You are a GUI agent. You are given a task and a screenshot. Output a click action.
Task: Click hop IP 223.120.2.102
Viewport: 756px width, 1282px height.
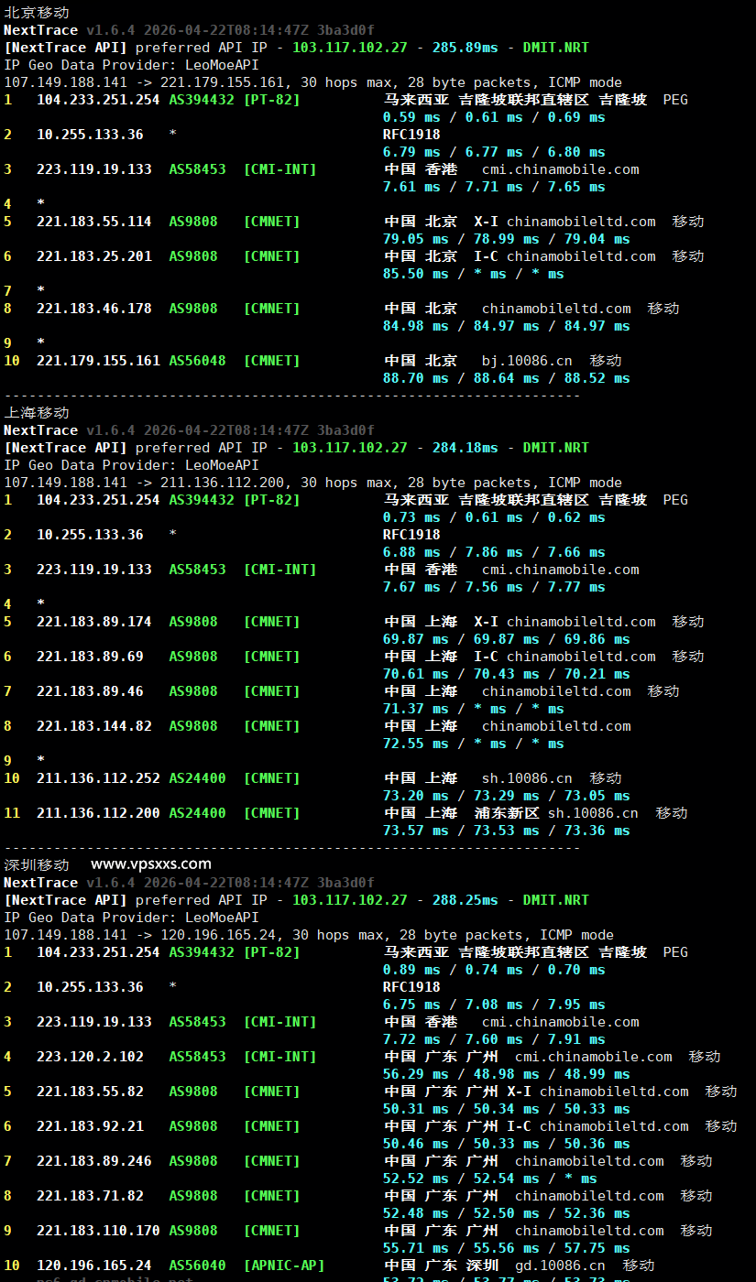(x=90, y=1057)
